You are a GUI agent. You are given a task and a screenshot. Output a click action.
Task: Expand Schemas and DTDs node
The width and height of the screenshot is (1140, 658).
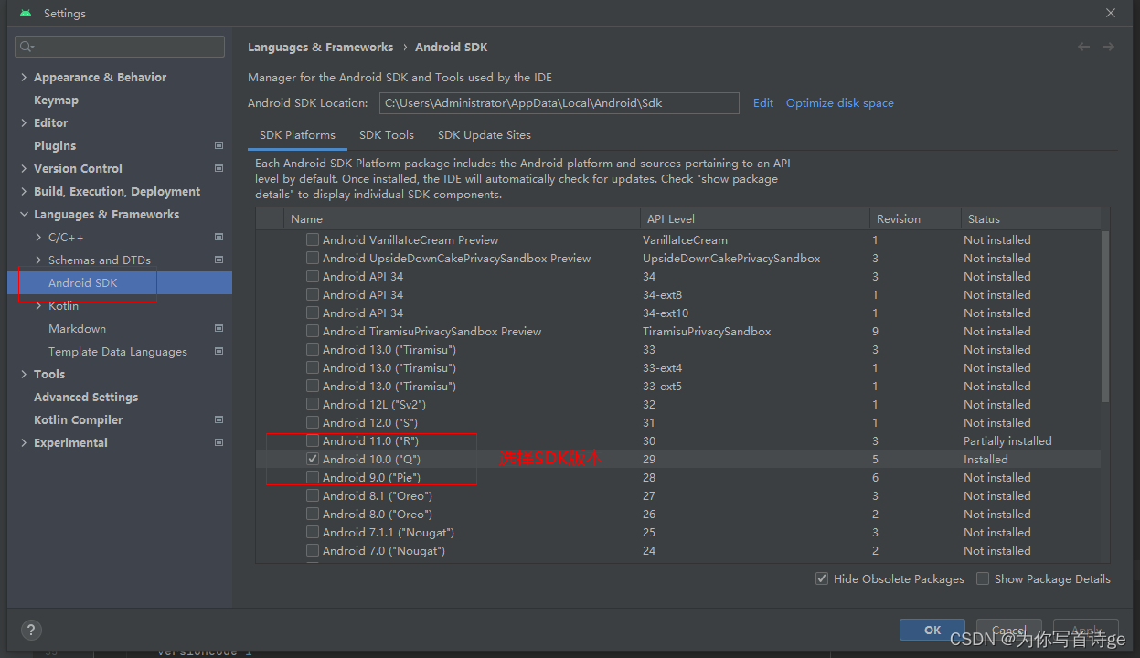(38, 260)
